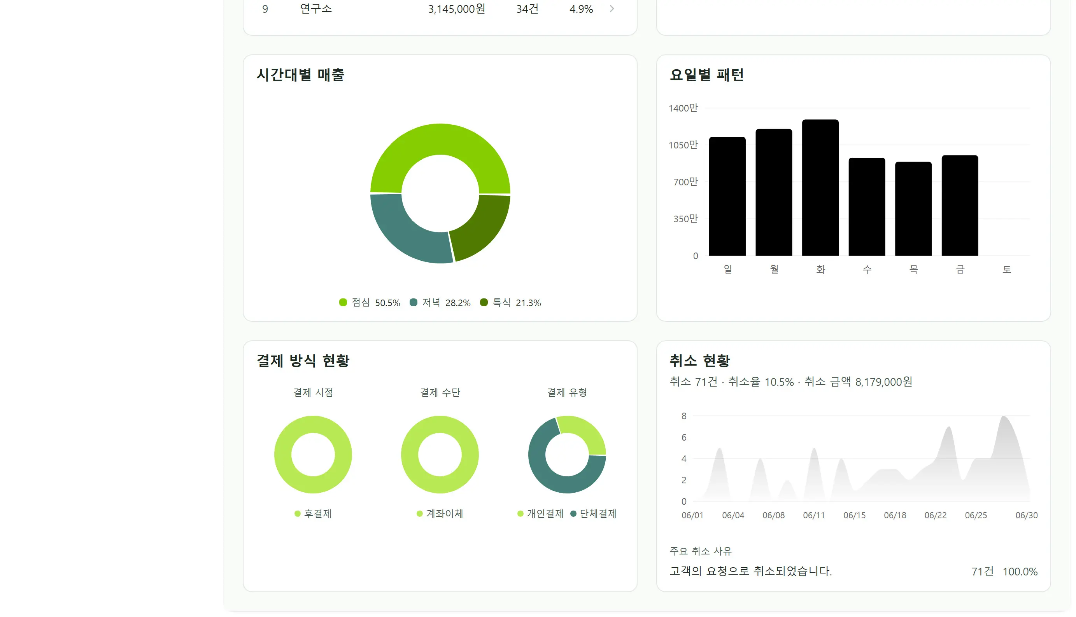The width and height of the screenshot is (1076, 617).
Task: Click the 71건 value in cancel reason row
Action: pos(983,572)
